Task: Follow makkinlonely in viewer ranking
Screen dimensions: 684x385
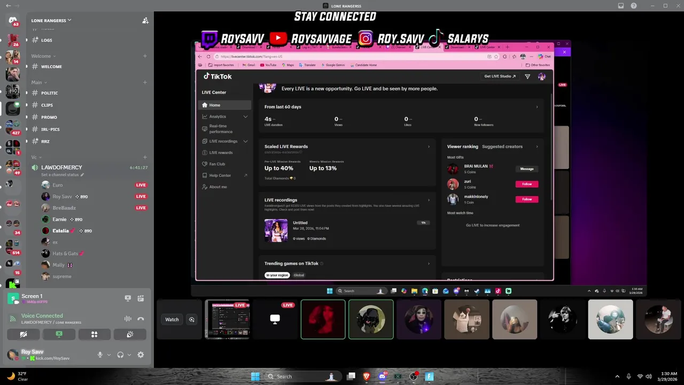Action: click(527, 199)
